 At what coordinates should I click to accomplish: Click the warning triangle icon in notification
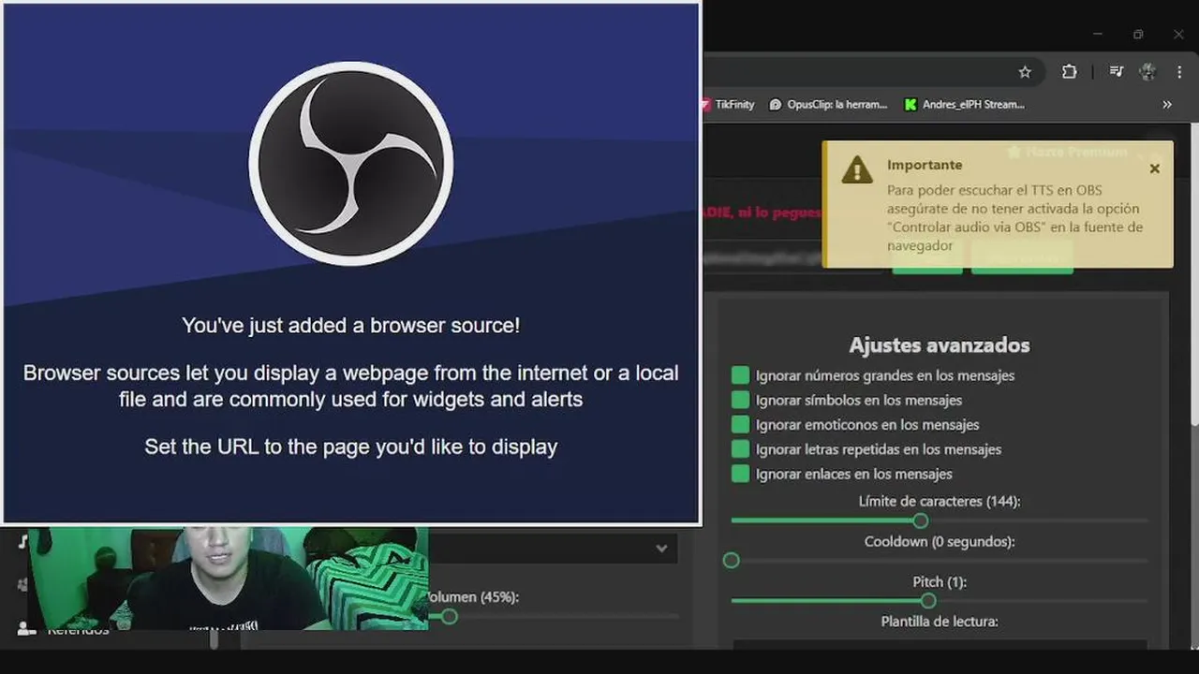point(856,169)
